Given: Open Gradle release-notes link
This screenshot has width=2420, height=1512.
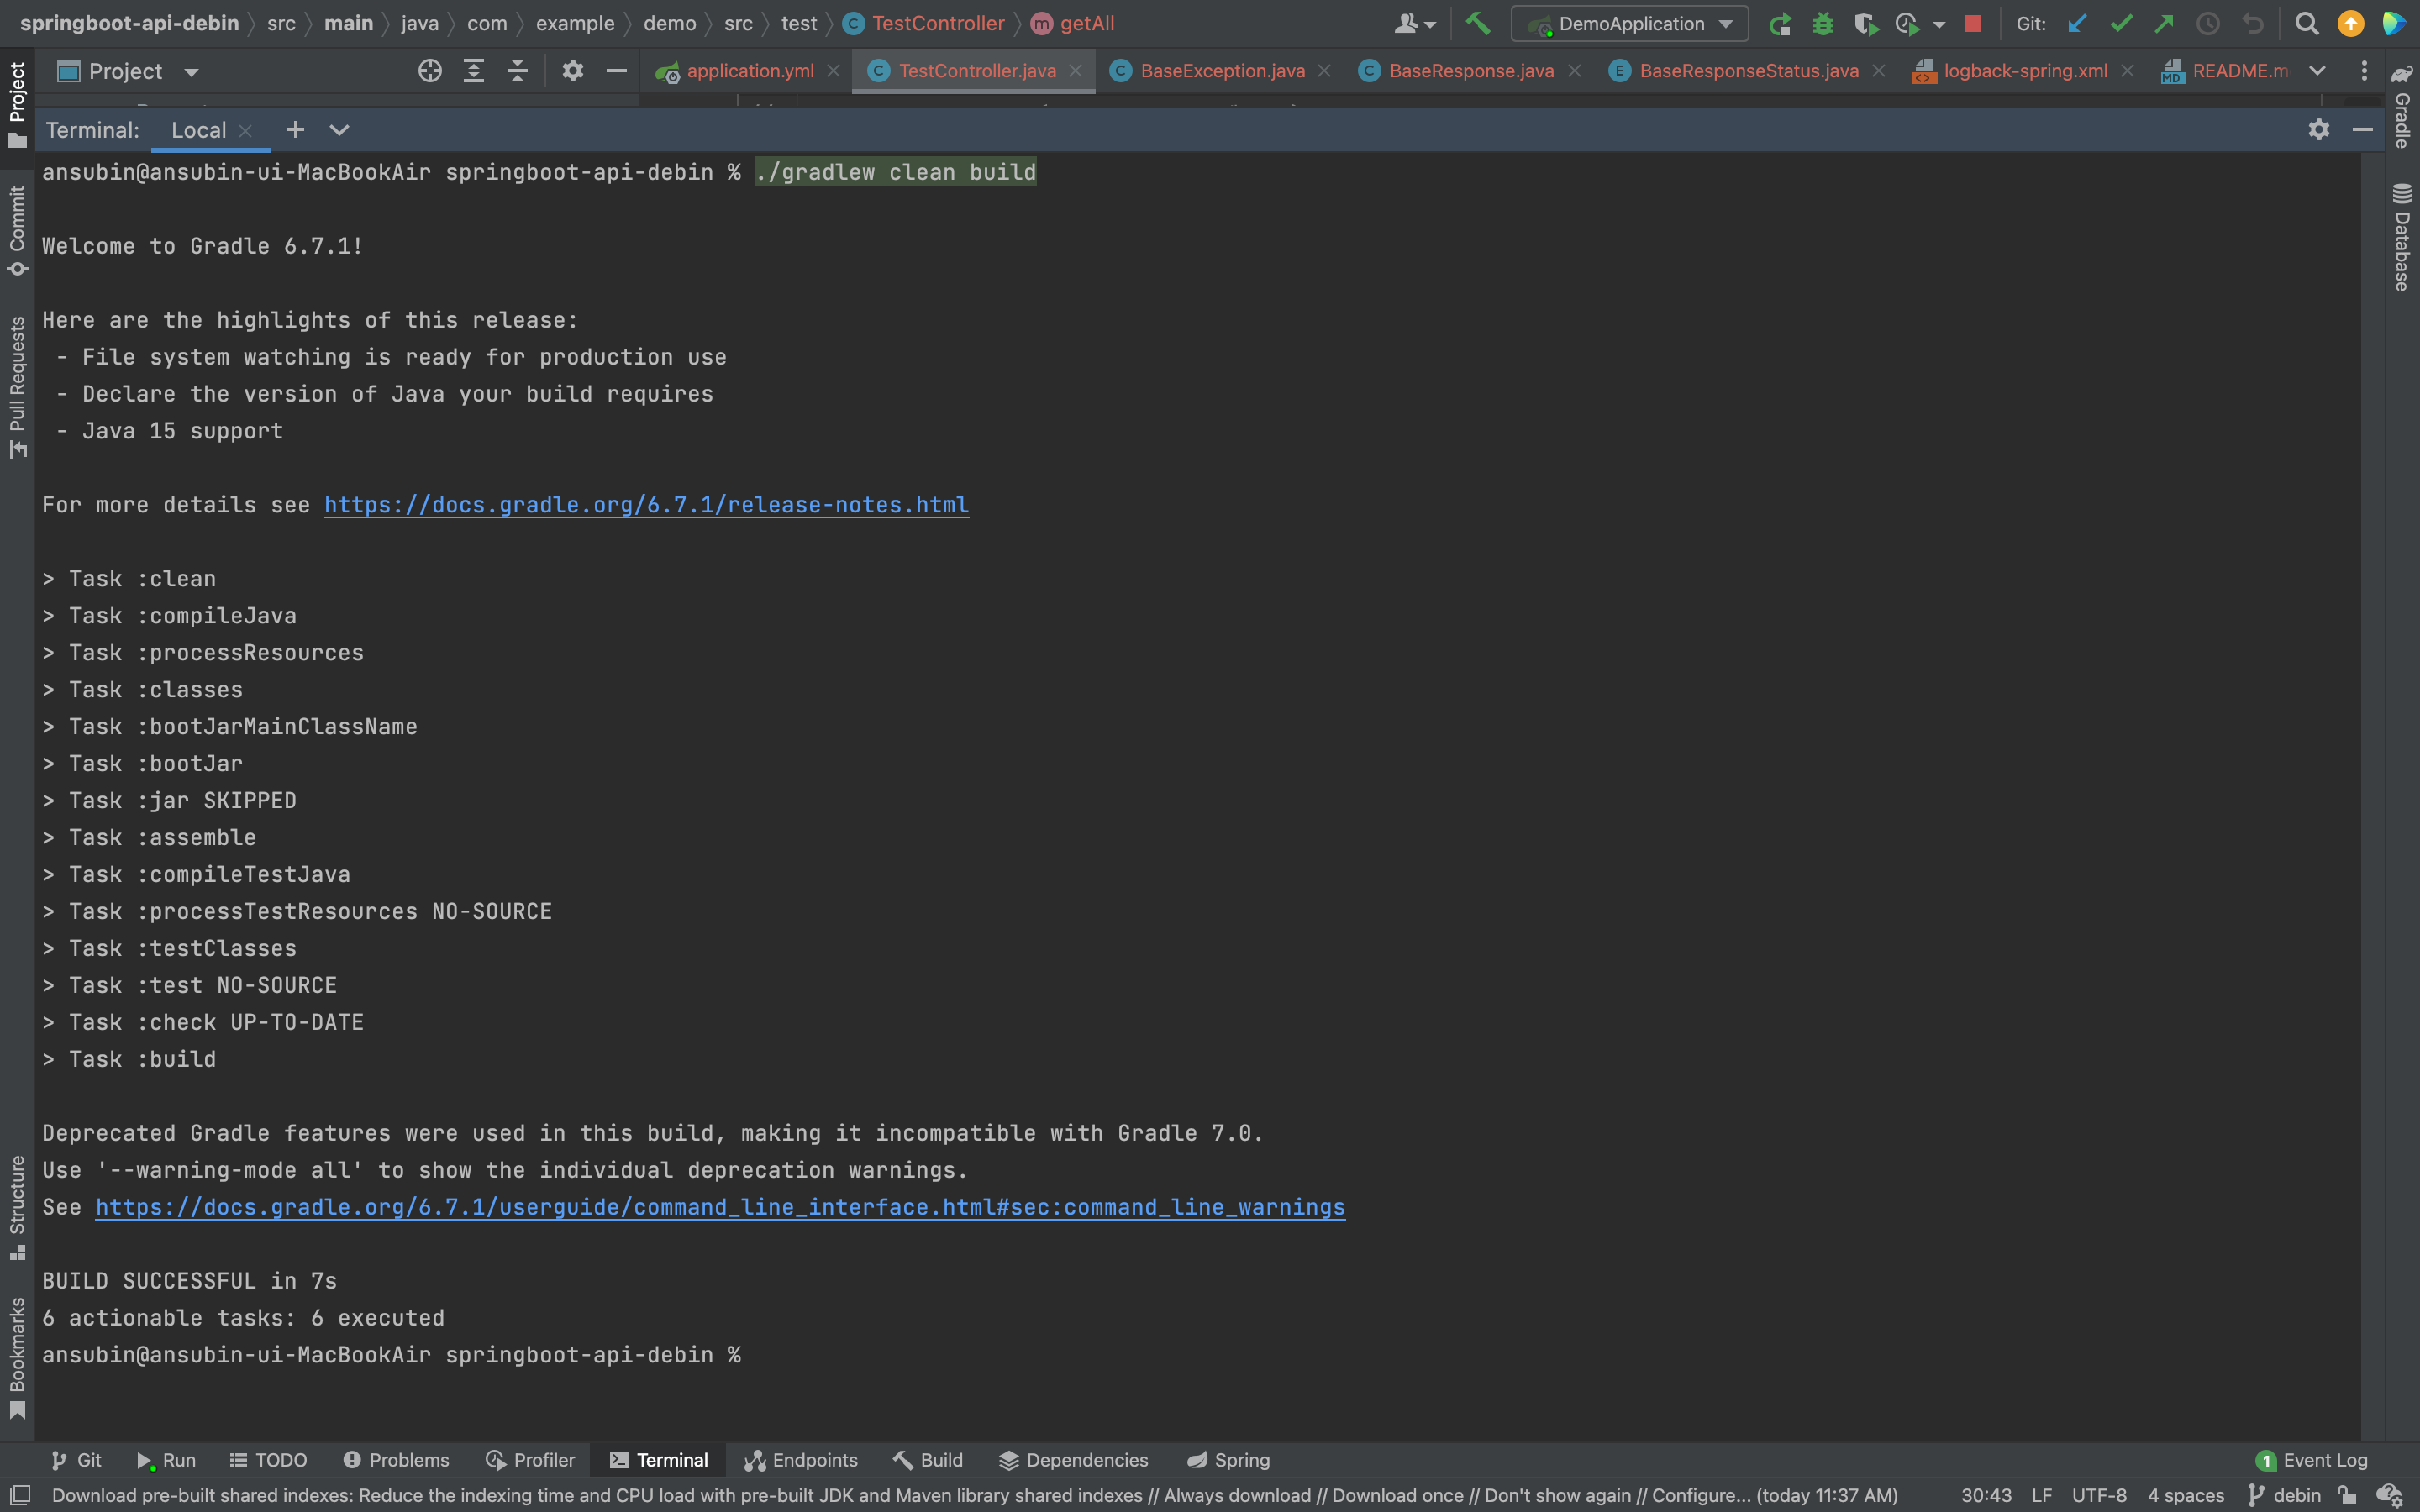Looking at the screenshot, I should (646, 505).
